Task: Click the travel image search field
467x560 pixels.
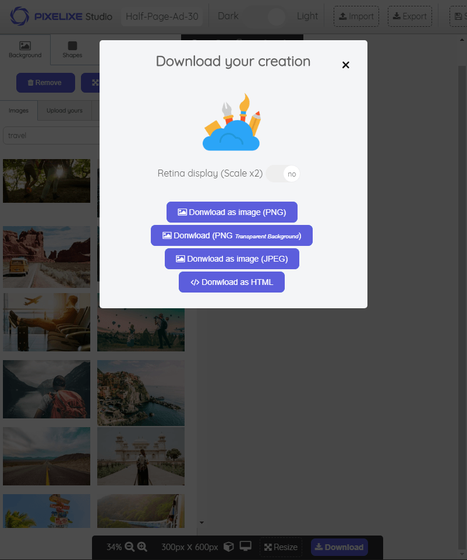Action: 51,136
